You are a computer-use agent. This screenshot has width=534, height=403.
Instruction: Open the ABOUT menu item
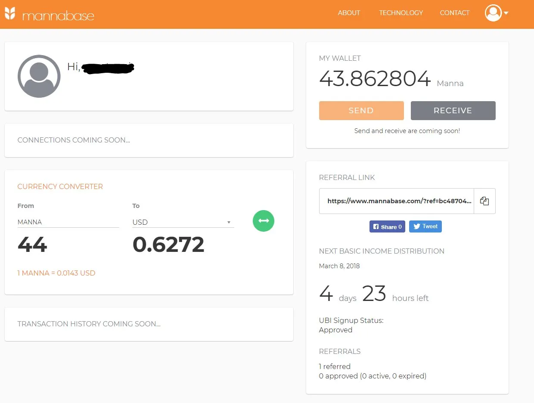349,13
